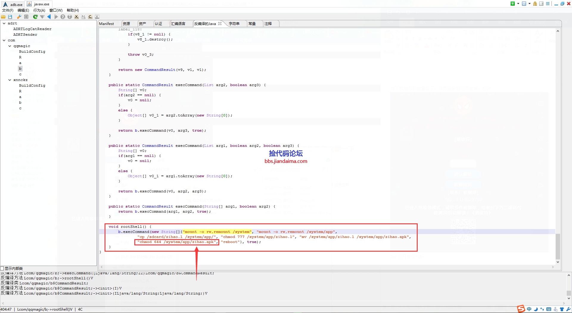Click status bar text Lcom/qqmagic/b;->rootShell()V

[45, 309]
